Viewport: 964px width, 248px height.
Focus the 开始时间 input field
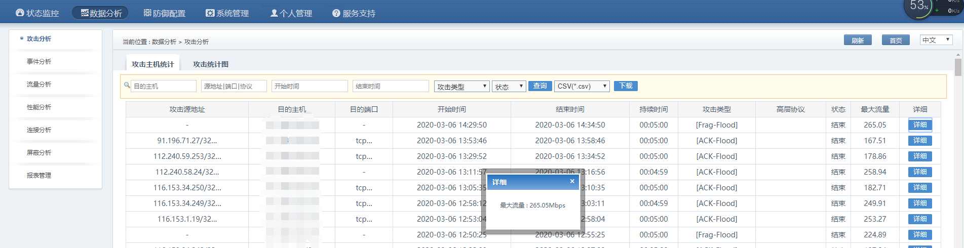310,86
